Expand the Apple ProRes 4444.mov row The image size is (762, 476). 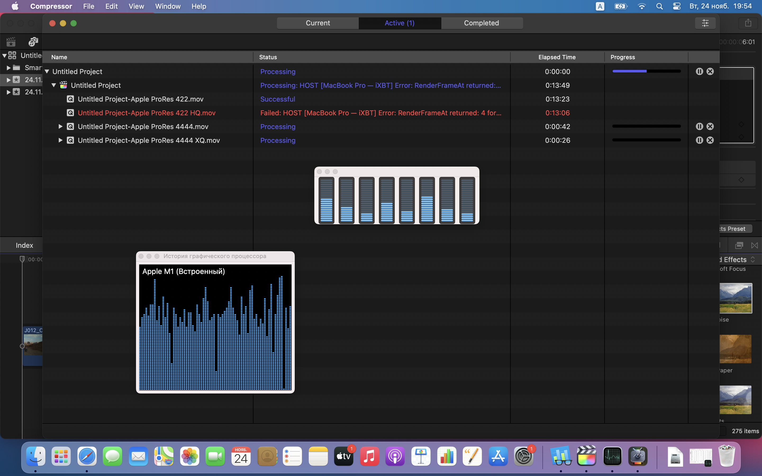[x=60, y=127]
